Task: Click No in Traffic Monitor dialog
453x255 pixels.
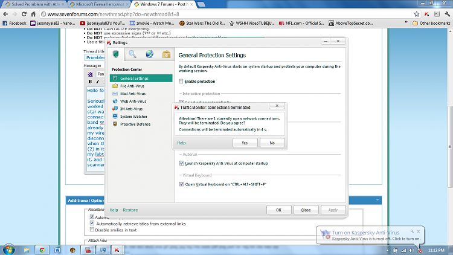Action: (272, 143)
